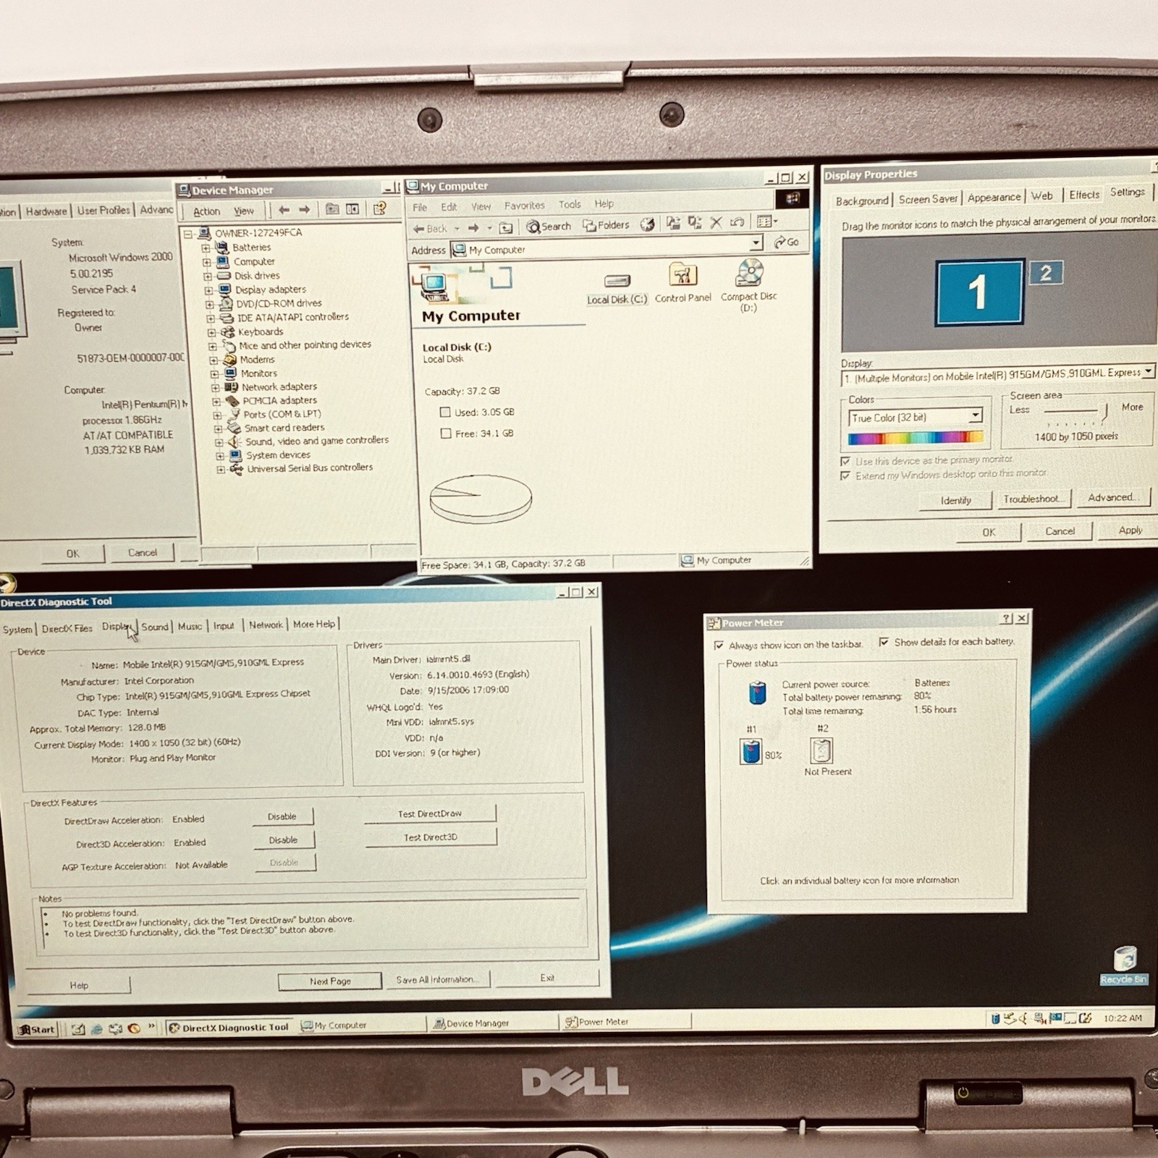Viewport: 1158px width, 1158px height.
Task: Expand the Batteries node in Device Manager
Action: tap(206, 248)
